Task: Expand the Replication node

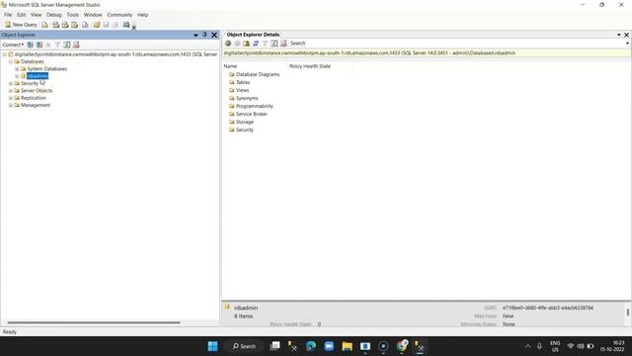Action: point(11,98)
